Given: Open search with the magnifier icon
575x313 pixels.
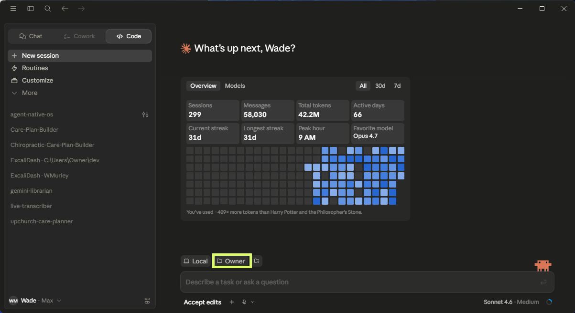Looking at the screenshot, I should pos(48,9).
